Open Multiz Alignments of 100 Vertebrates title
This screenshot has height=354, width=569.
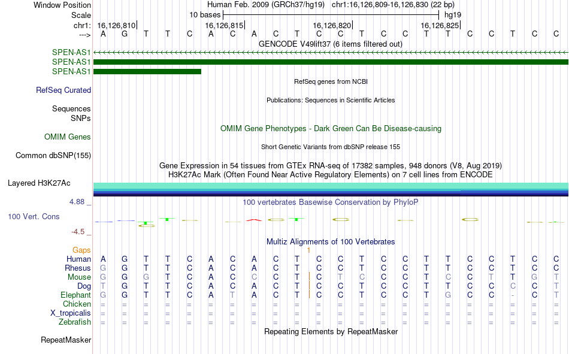pos(331,242)
